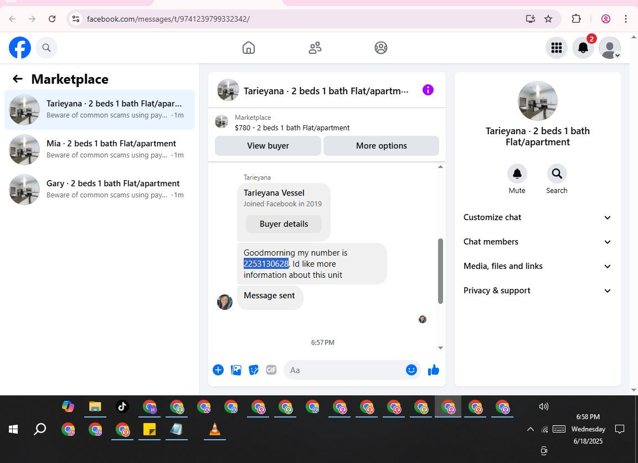
Task: Open the Facebook logo home link
Action: pos(20,48)
